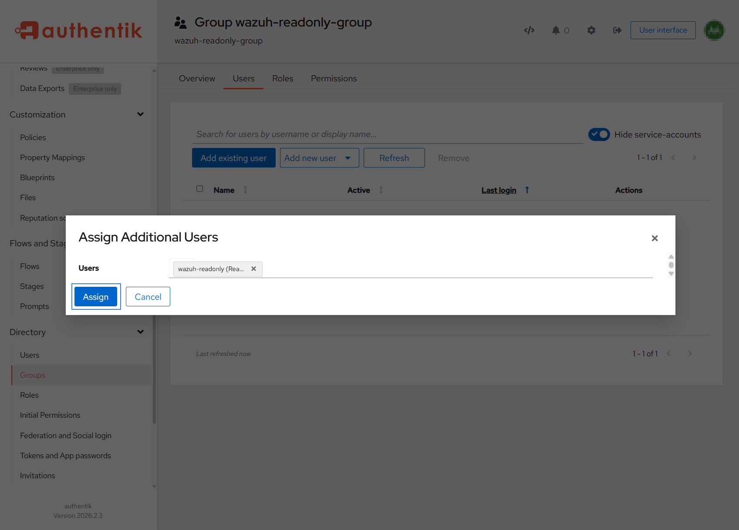Open Federation and Social login
The height and width of the screenshot is (530, 739).
(x=66, y=435)
